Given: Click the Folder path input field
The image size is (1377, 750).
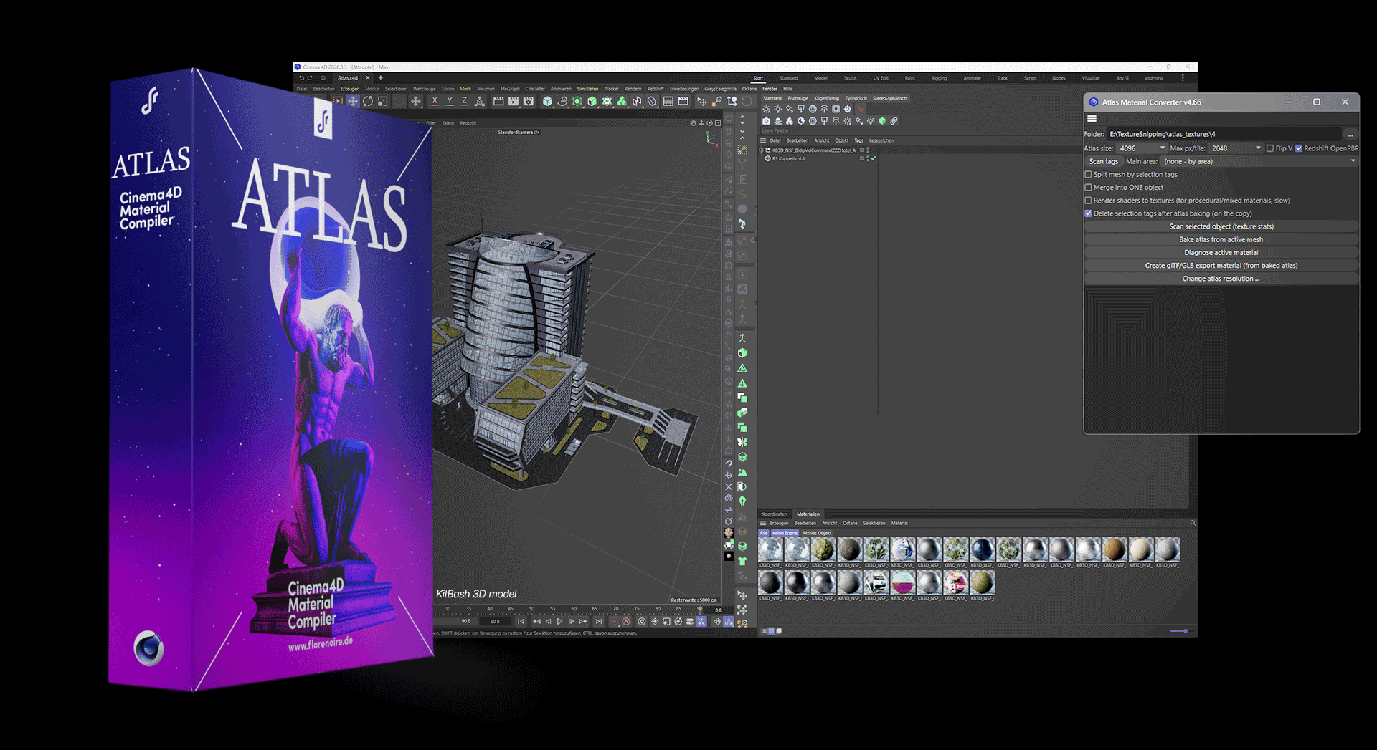Looking at the screenshot, I should pos(1224,134).
